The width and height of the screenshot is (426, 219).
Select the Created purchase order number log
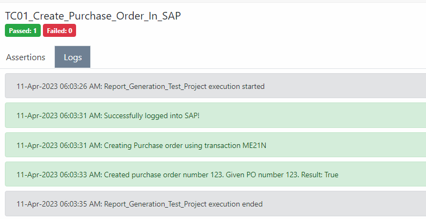215,174
